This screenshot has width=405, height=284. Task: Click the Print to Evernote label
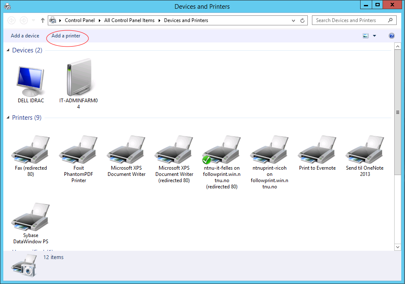point(317,168)
